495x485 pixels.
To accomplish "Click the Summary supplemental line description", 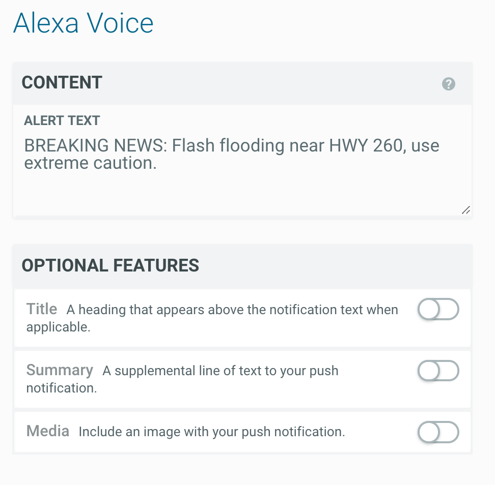I will [x=220, y=371].
